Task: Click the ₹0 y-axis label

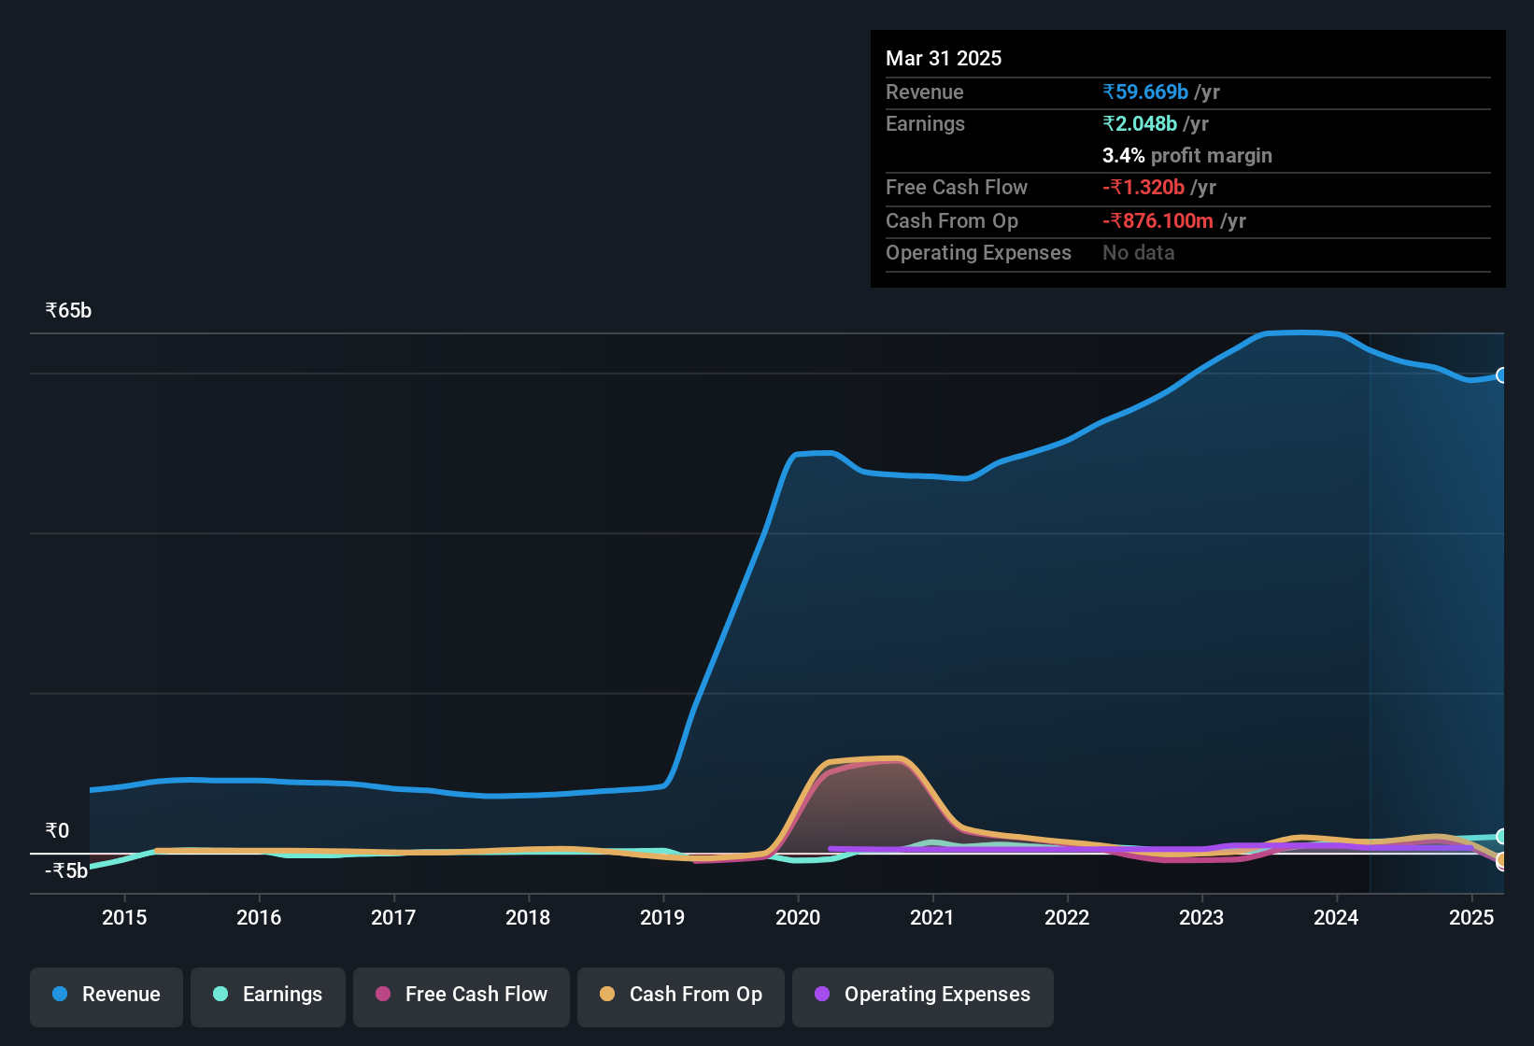Action: point(57,830)
